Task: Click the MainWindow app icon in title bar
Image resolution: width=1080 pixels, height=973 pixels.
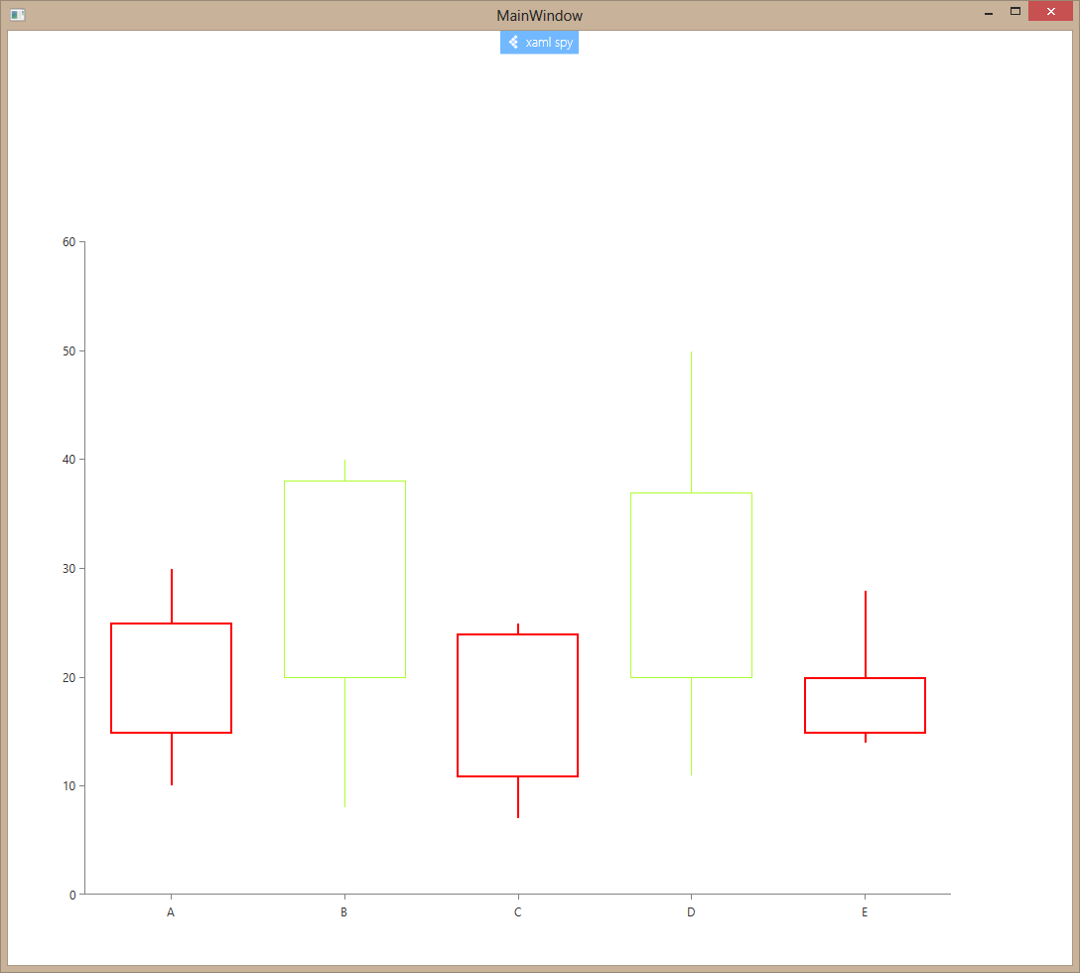Action: click(x=18, y=15)
